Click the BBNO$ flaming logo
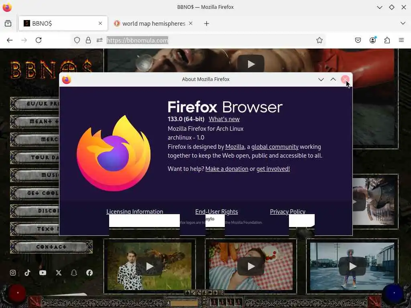This screenshot has width=411, height=308. pos(51,70)
